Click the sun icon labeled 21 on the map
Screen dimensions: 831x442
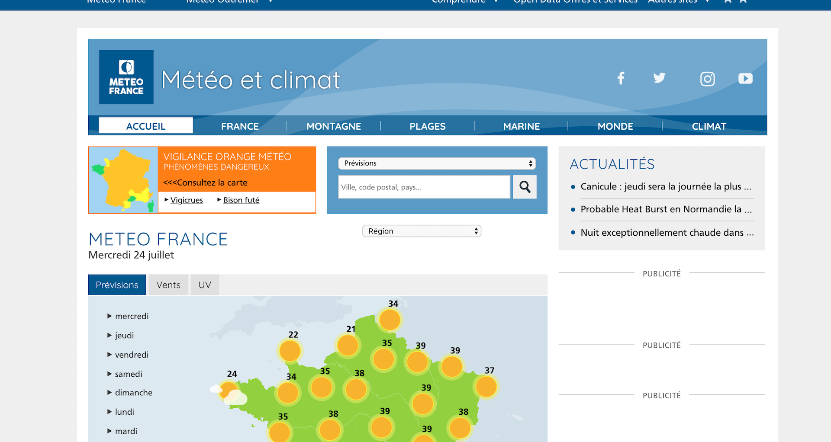(348, 346)
